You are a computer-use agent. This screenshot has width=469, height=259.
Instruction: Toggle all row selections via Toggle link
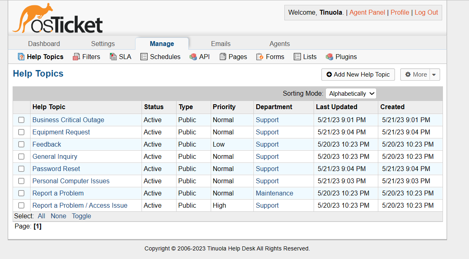pos(81,216)
